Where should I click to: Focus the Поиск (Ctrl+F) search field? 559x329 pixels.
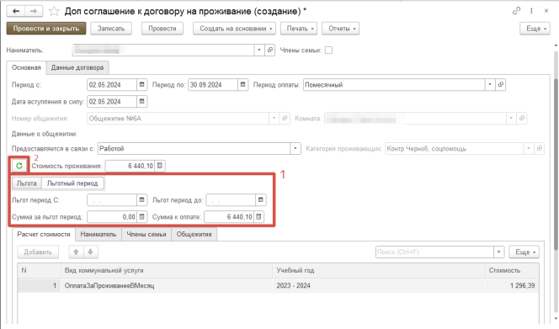tap(434, 252)
